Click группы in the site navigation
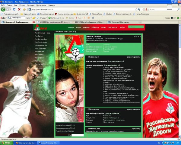The width and height of the screenshot is (181, 145). [x=86, y=27]
